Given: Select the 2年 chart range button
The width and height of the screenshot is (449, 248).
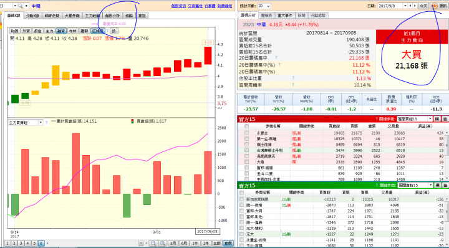Looking at the screenshot, I should click(206, 243).
